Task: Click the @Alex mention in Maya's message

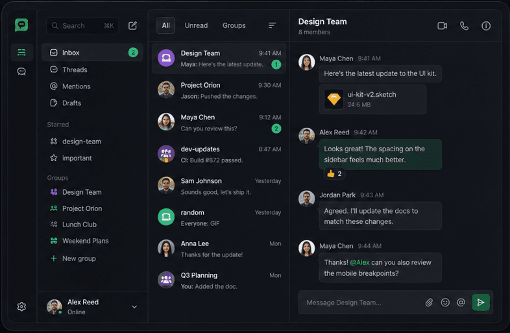Action: (x=359, y=262)
